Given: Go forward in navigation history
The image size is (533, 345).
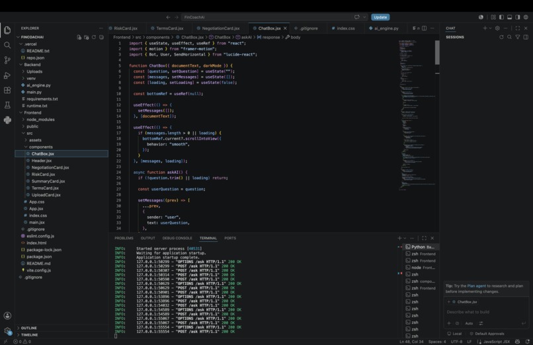Looking at the screenshot, I should 177,17.
